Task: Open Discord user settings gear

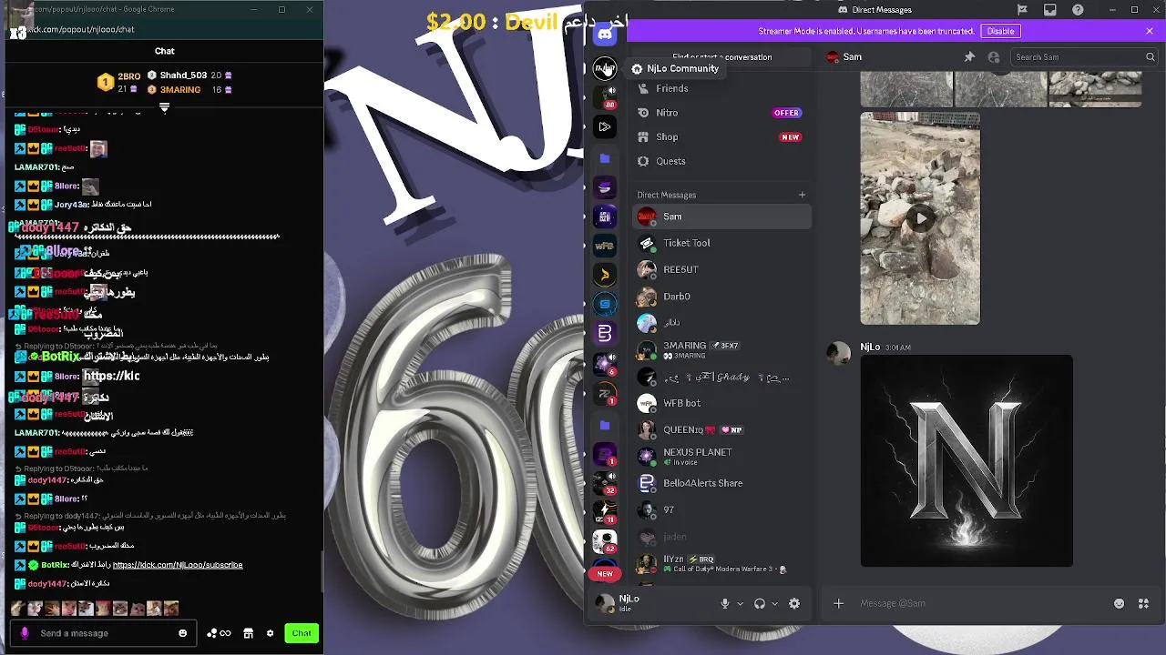Action: 794,603
